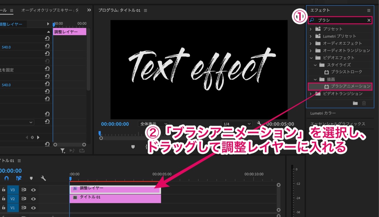Switch to the オーディオクリップミキサー tab
The width and height of the screenshot is (379, 217).
point(50,10)
